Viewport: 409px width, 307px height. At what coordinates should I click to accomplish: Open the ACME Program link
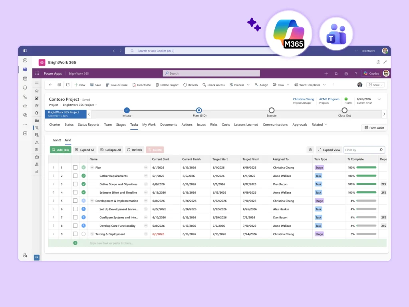click(329, 99)
